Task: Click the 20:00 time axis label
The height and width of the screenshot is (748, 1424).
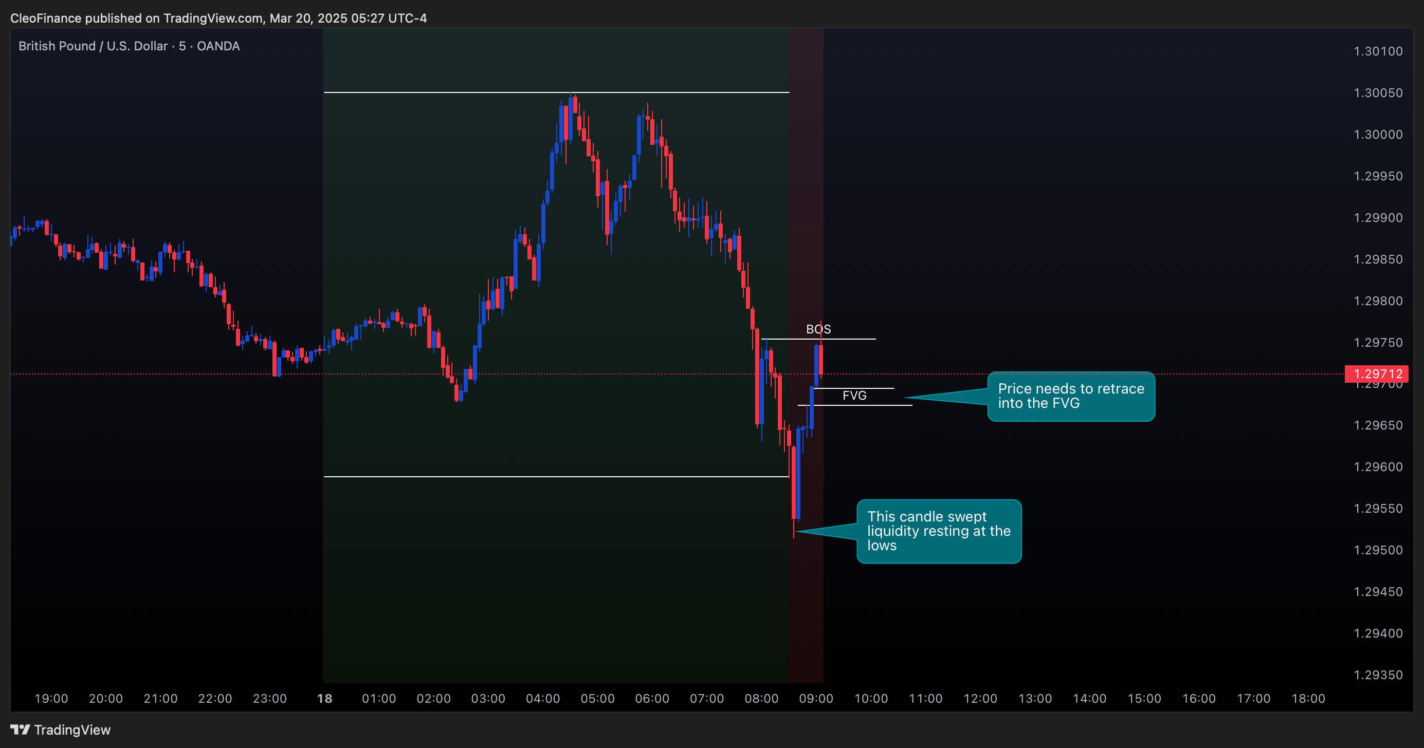Action: [106, 698]
